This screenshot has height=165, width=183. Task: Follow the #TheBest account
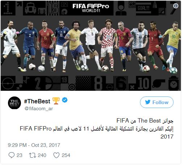tap(157, 102)
